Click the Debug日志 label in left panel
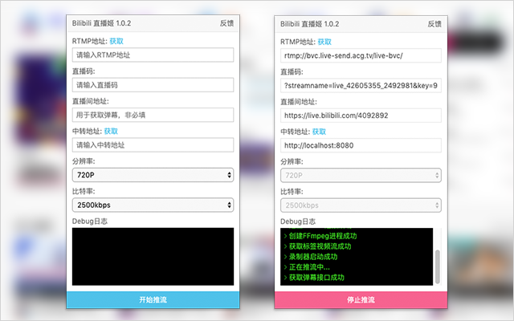 [90, 221]
